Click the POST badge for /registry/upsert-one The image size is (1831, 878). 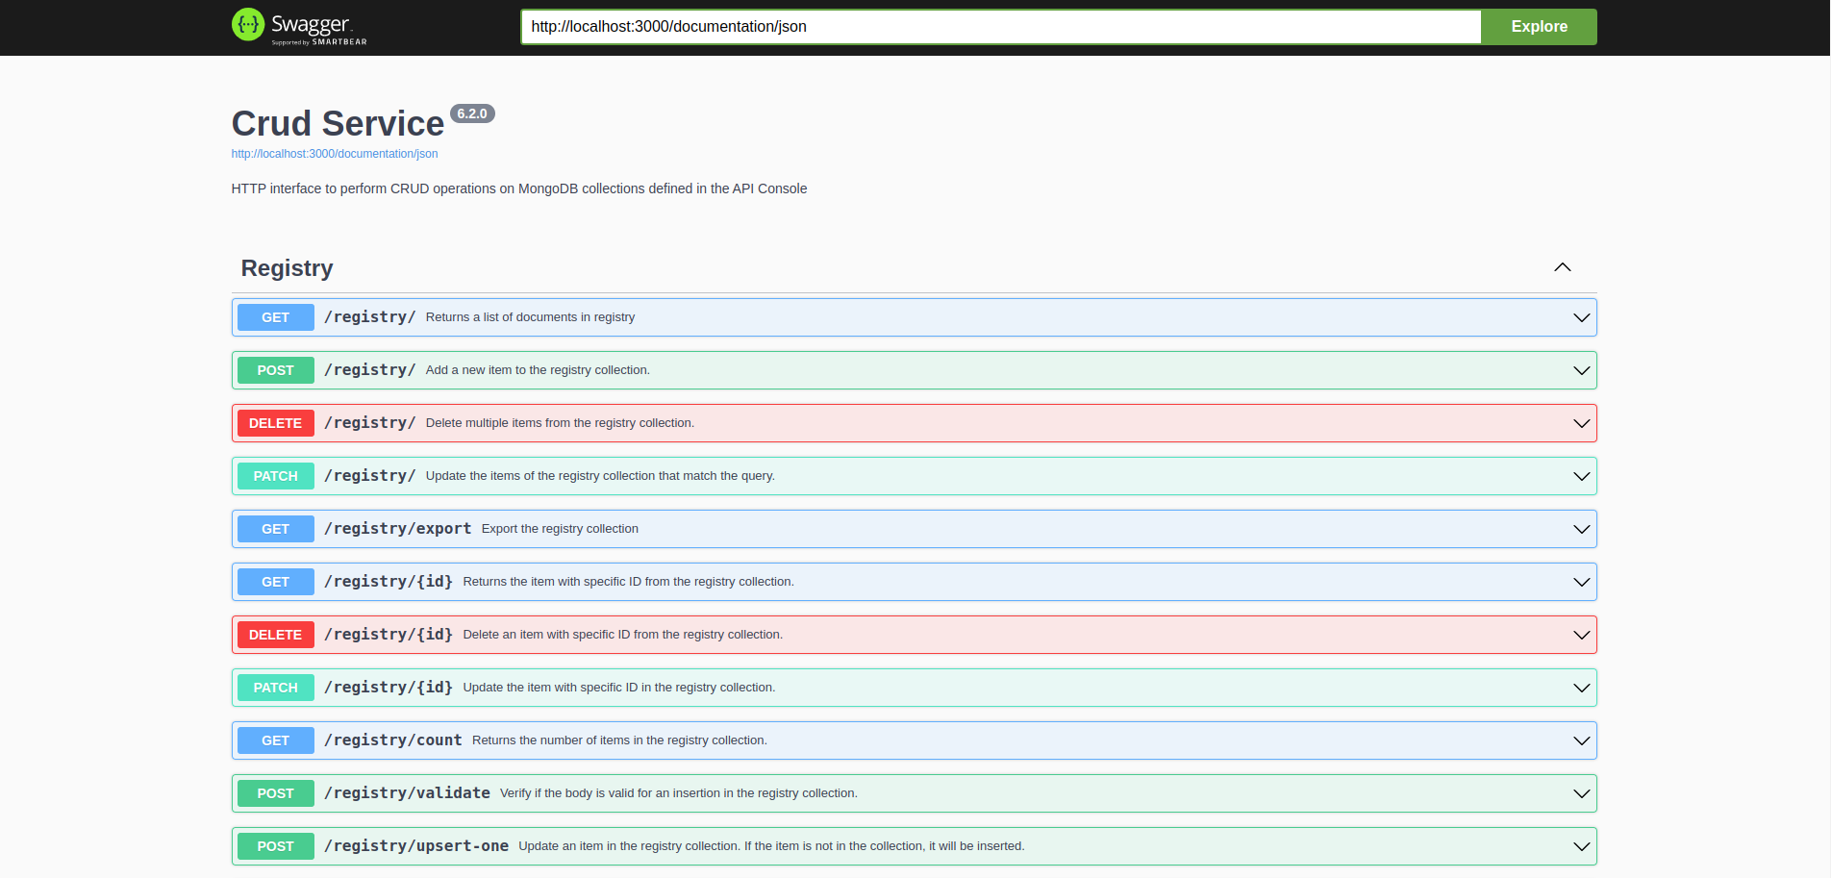(x=275, y=846)
